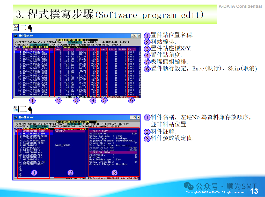Select 4/SHELL/M in the Mount Info window

109,42
